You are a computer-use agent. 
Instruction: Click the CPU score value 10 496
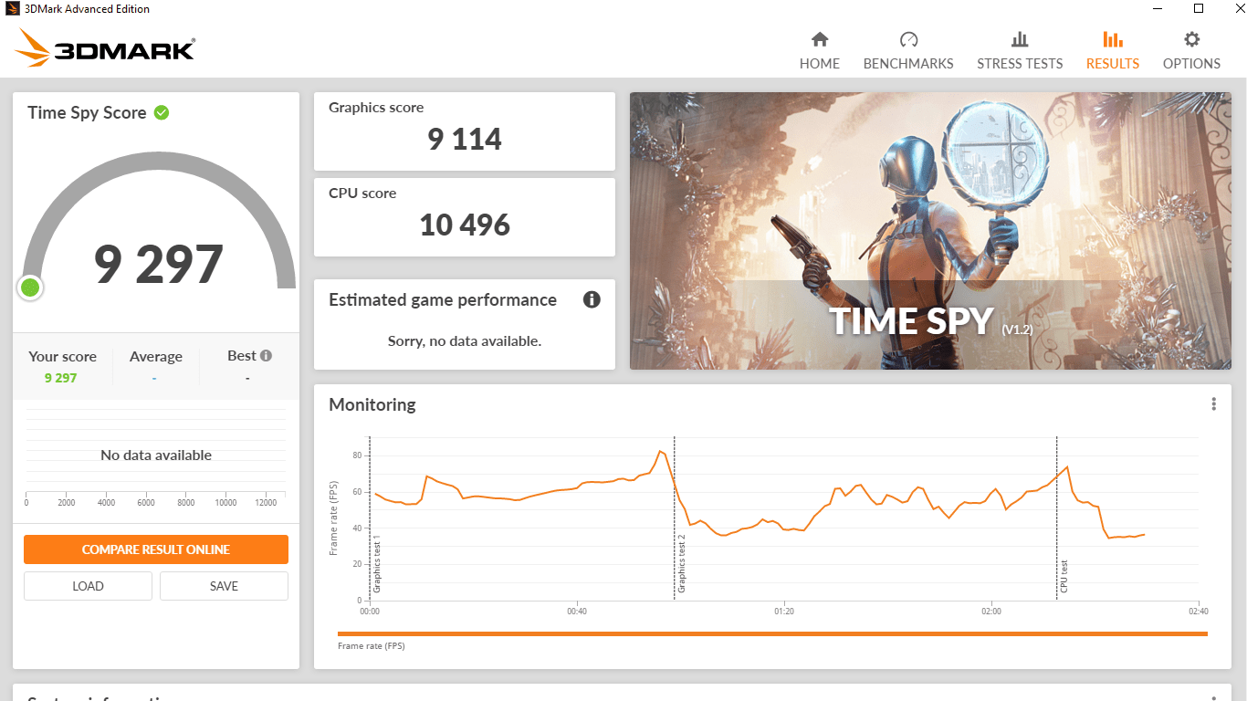pyautogui.click(x=465, y=225)
